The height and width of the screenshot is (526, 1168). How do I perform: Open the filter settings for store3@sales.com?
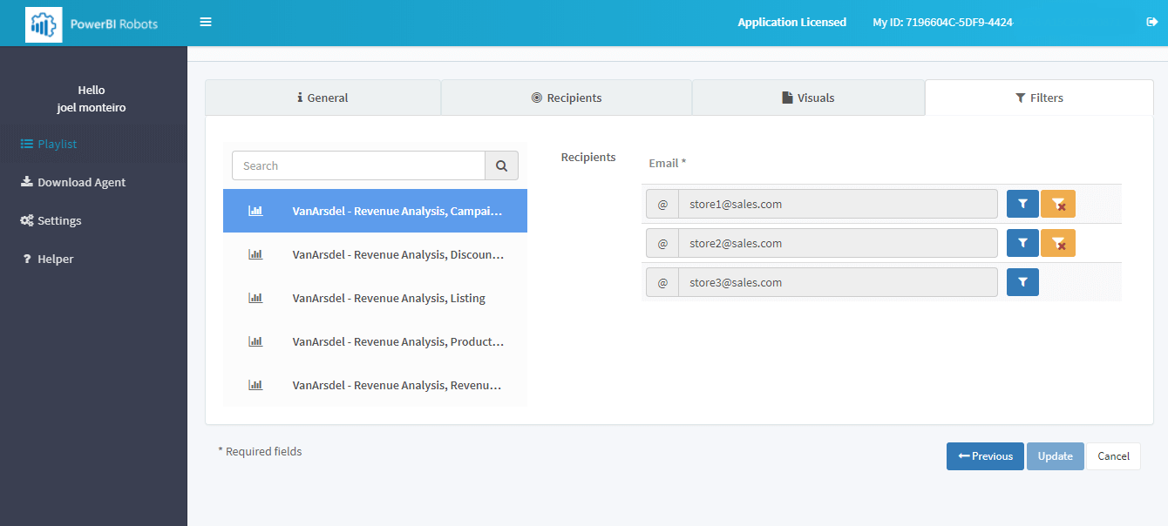click(1022, 281)
